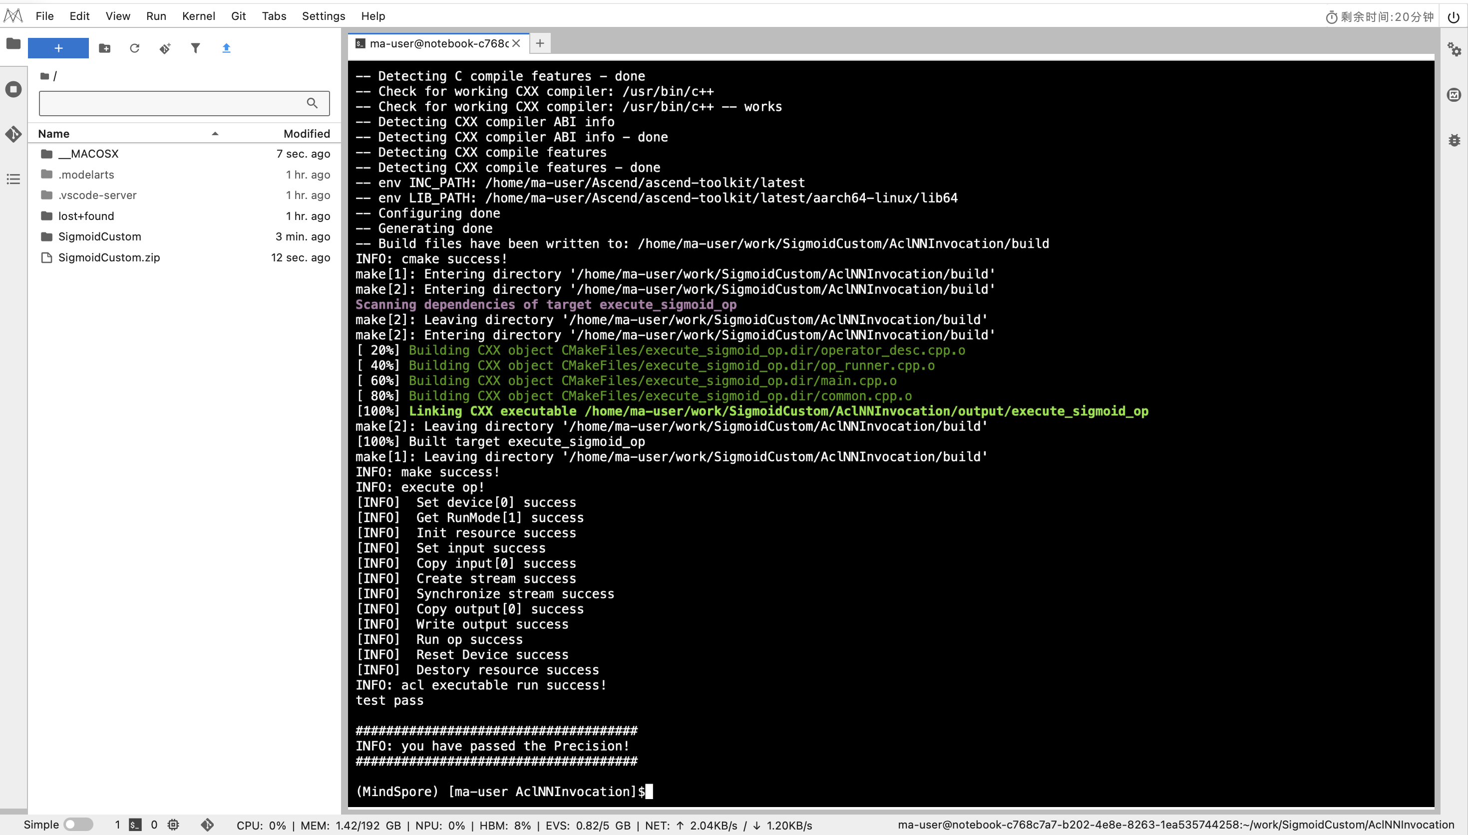This screenshot has width=1468, height=835.
Task: Toggle the Simple interface mode switch
Action: [78, 825]
